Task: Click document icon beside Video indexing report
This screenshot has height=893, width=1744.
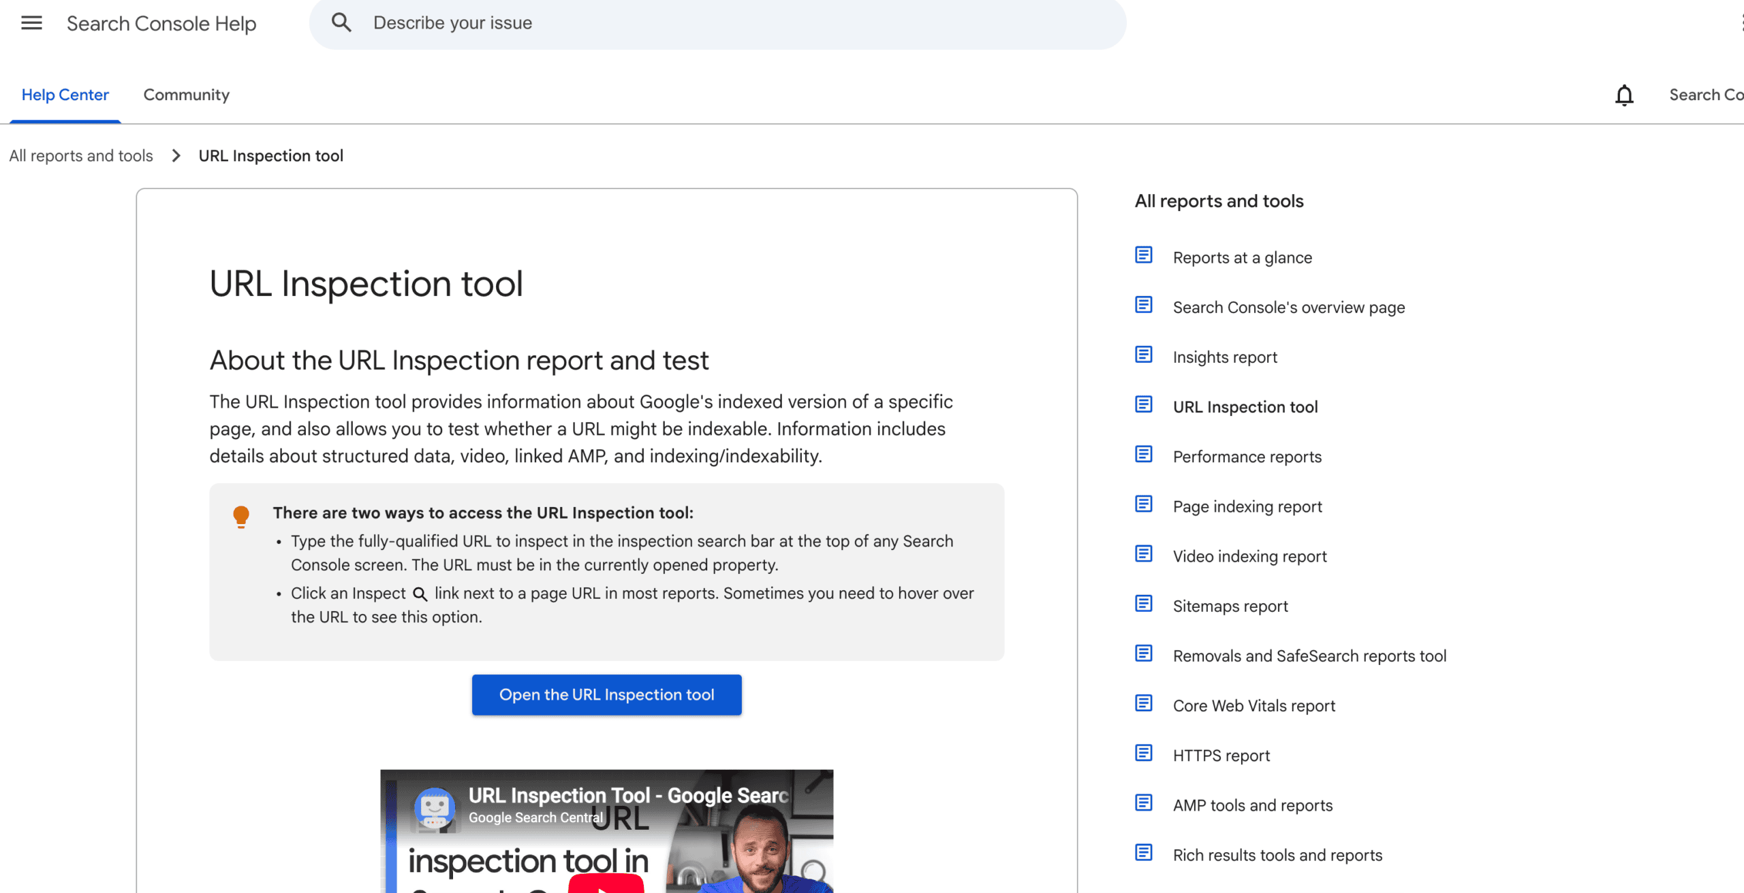Action: point(1144,554)
